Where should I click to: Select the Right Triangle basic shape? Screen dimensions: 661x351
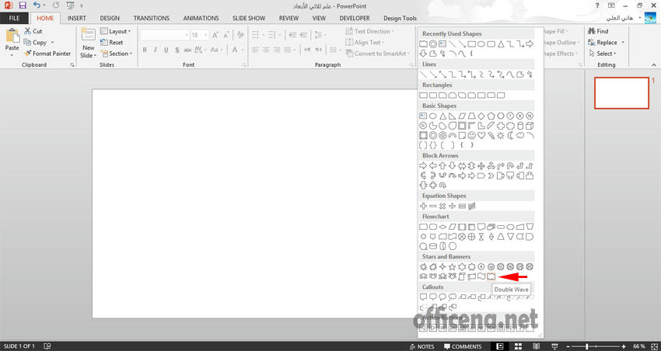(453, 116)
